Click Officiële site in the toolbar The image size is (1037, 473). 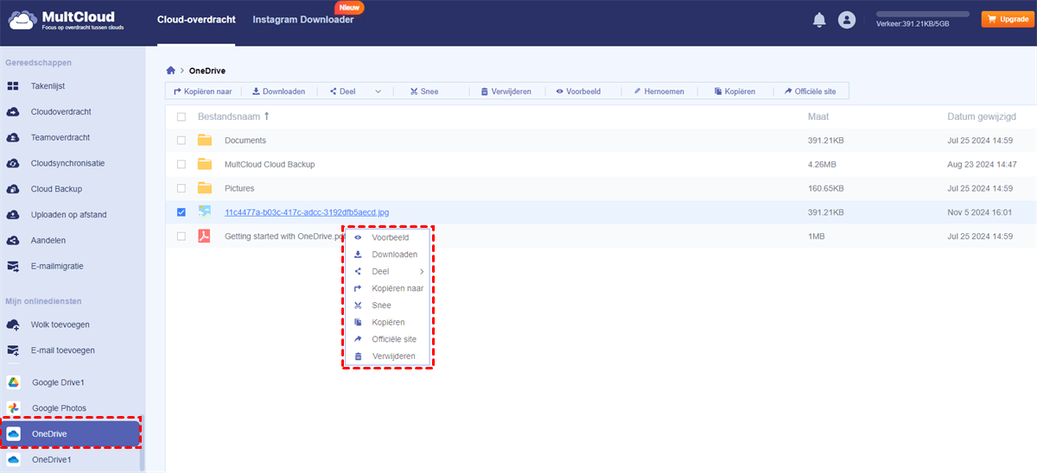pos(811,91)
